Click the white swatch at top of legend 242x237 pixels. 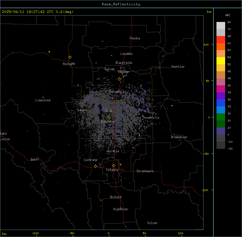pyautogui.click(x=221, y=25)
